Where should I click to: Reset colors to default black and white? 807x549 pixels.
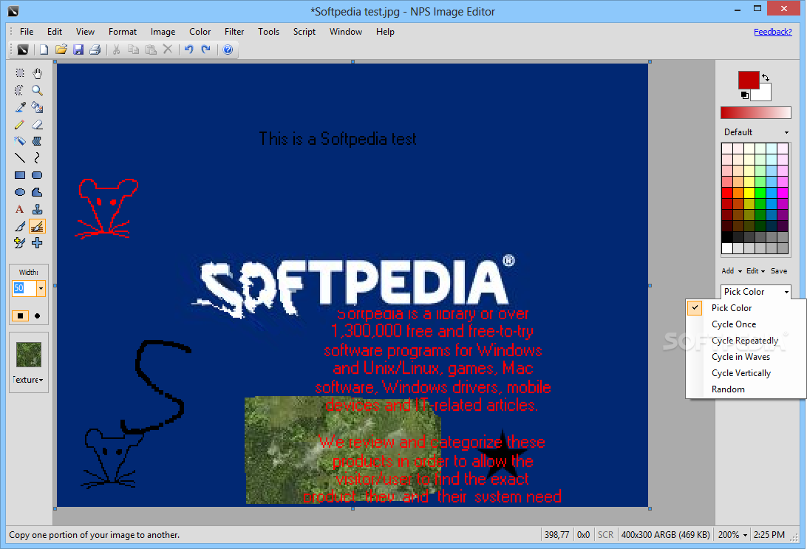point(745,95)
